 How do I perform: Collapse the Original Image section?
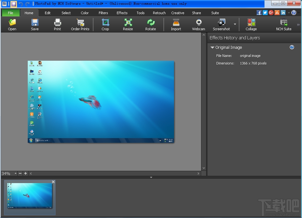coord(212,47)
